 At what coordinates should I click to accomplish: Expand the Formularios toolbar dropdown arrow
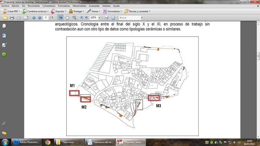tap(121, 11)
